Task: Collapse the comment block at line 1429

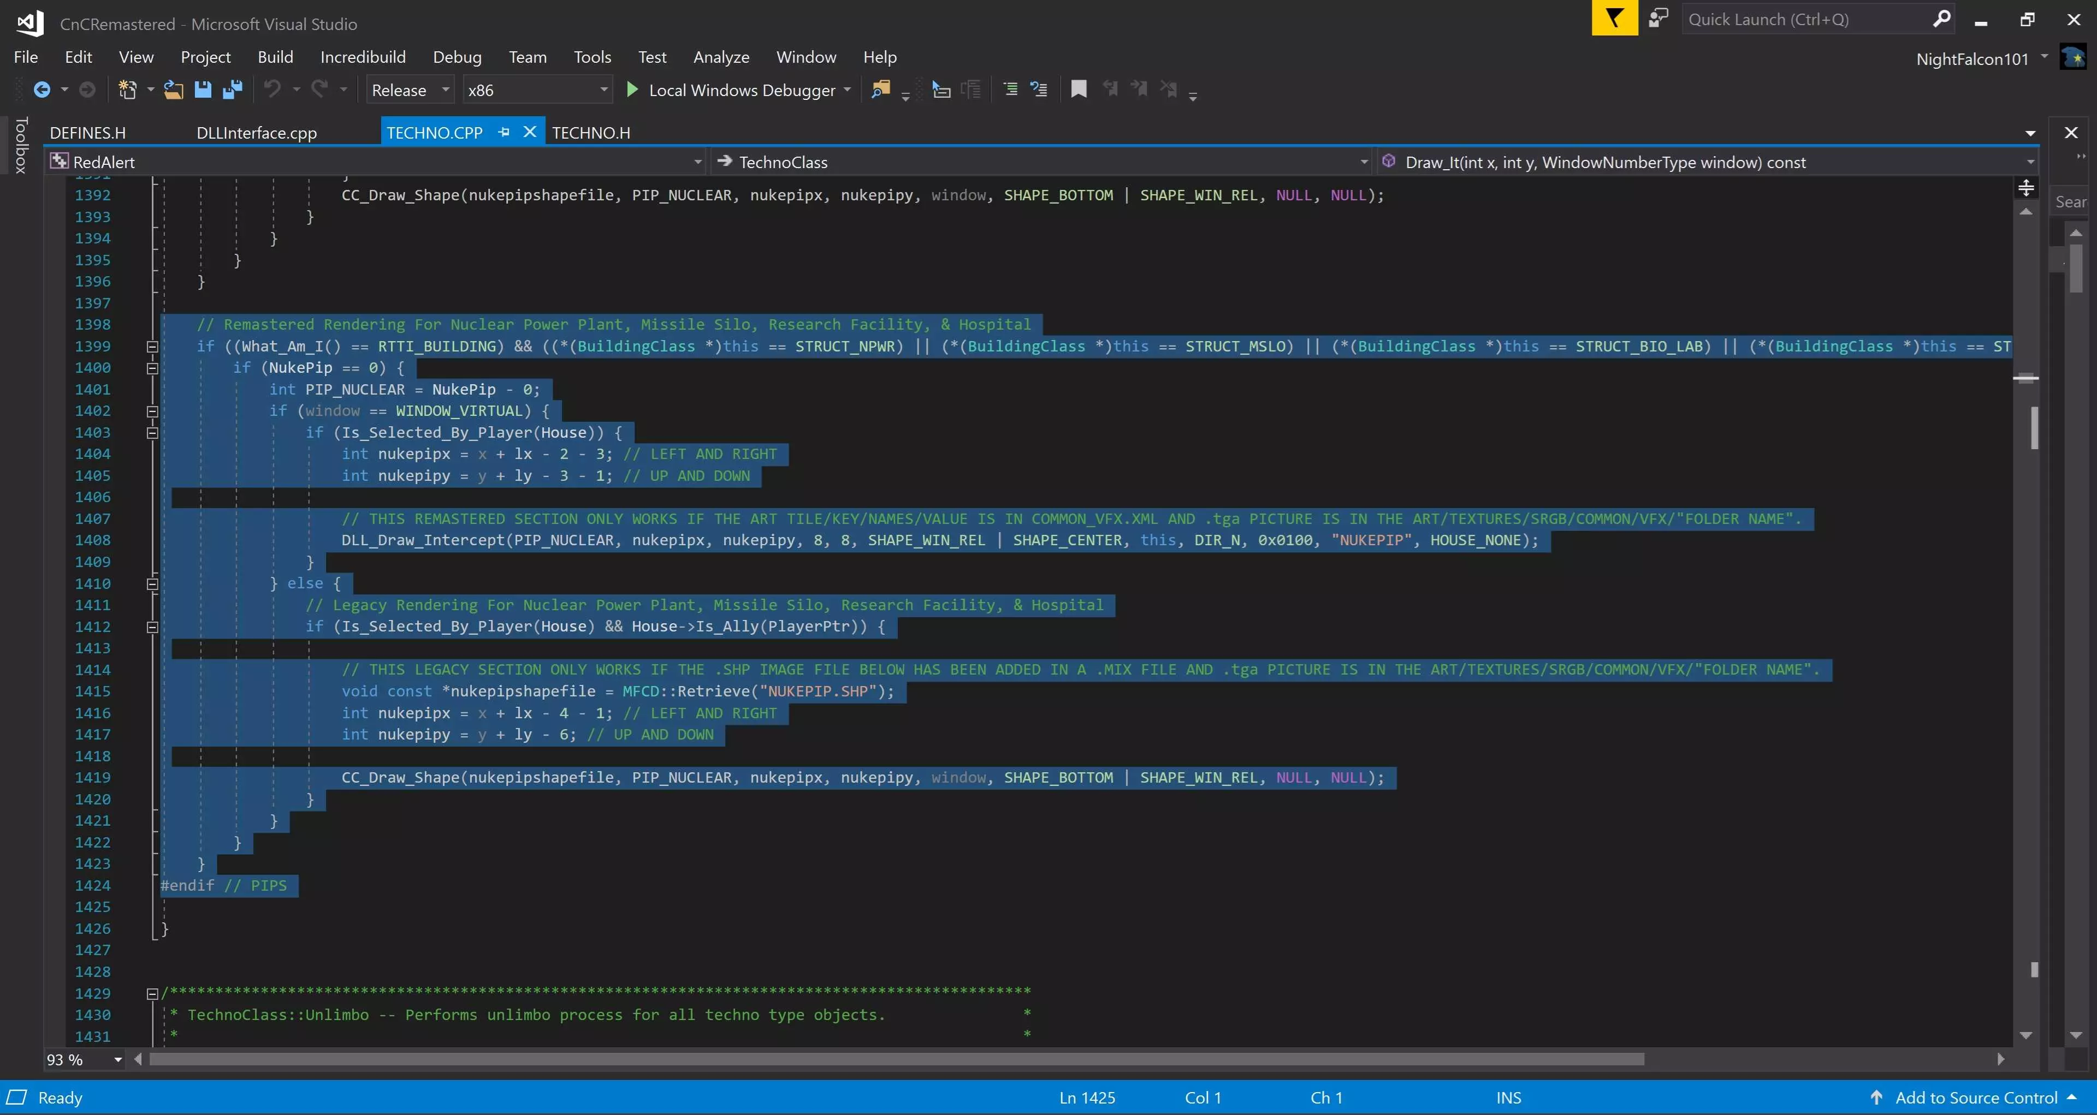Action: point(152,994)
